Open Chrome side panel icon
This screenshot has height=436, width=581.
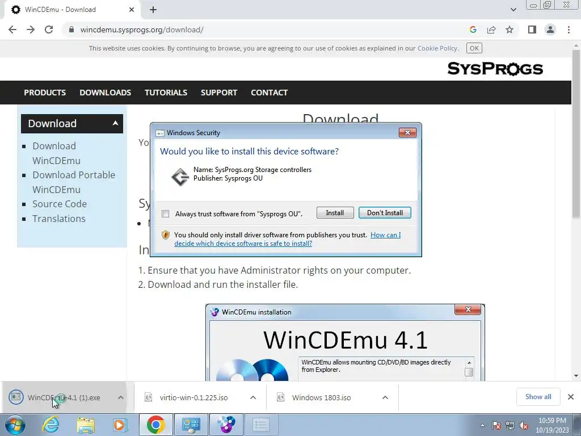532,30
